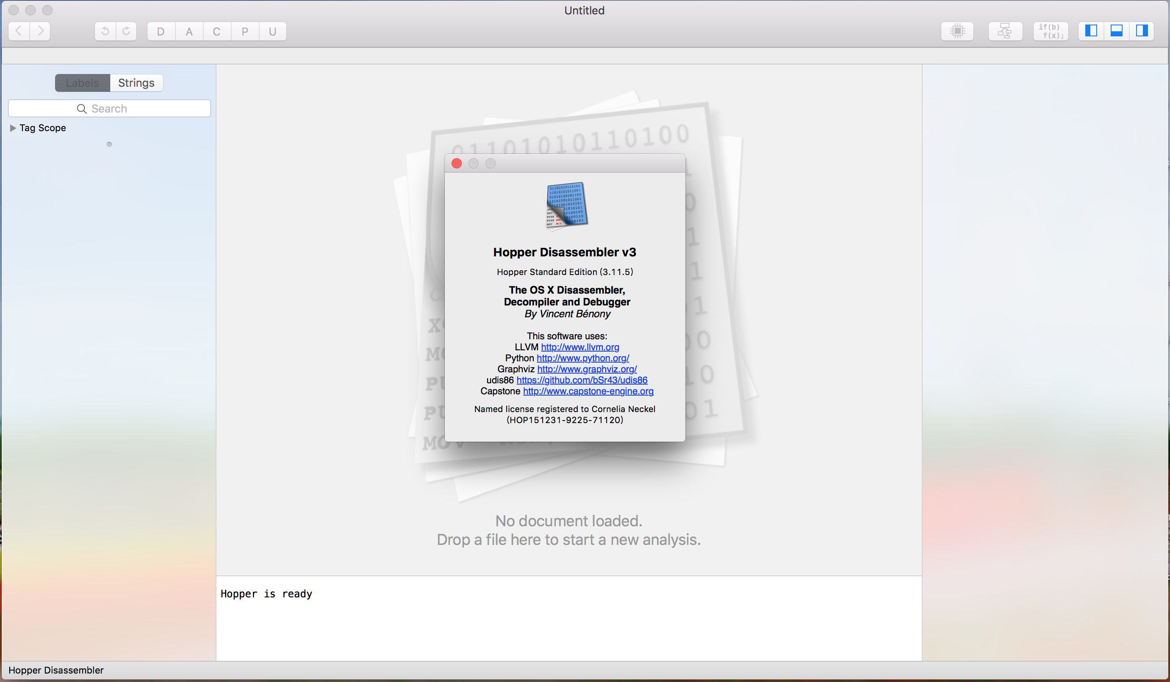Show pseudo-code with if(b) f(x) icon
The width and height of the screenshot is (1170, 682).
[x=1051, y=31]
